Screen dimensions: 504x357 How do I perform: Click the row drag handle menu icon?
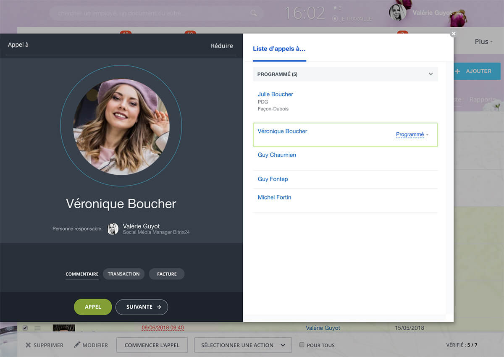coord(37,328)
